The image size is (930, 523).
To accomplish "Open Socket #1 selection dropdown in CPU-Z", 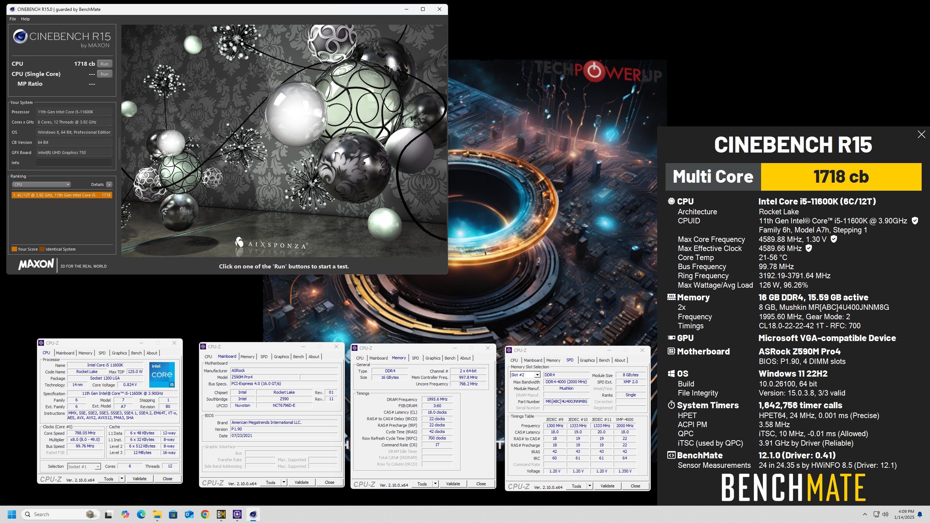I will pos(84,466).
